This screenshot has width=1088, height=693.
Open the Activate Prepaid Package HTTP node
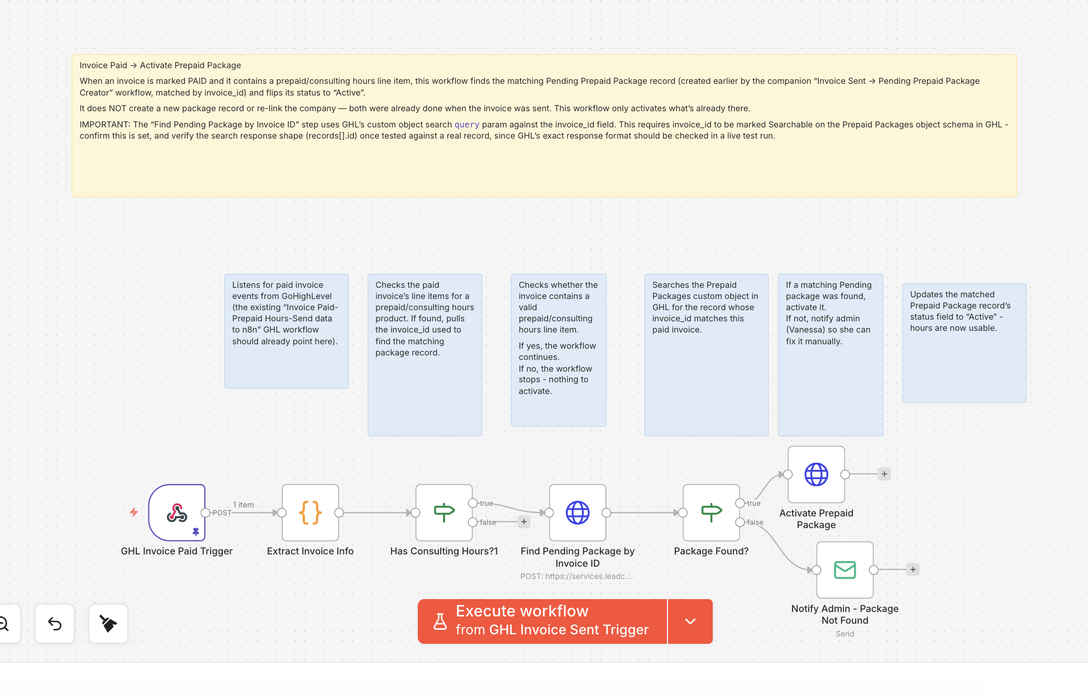point(816,474)
